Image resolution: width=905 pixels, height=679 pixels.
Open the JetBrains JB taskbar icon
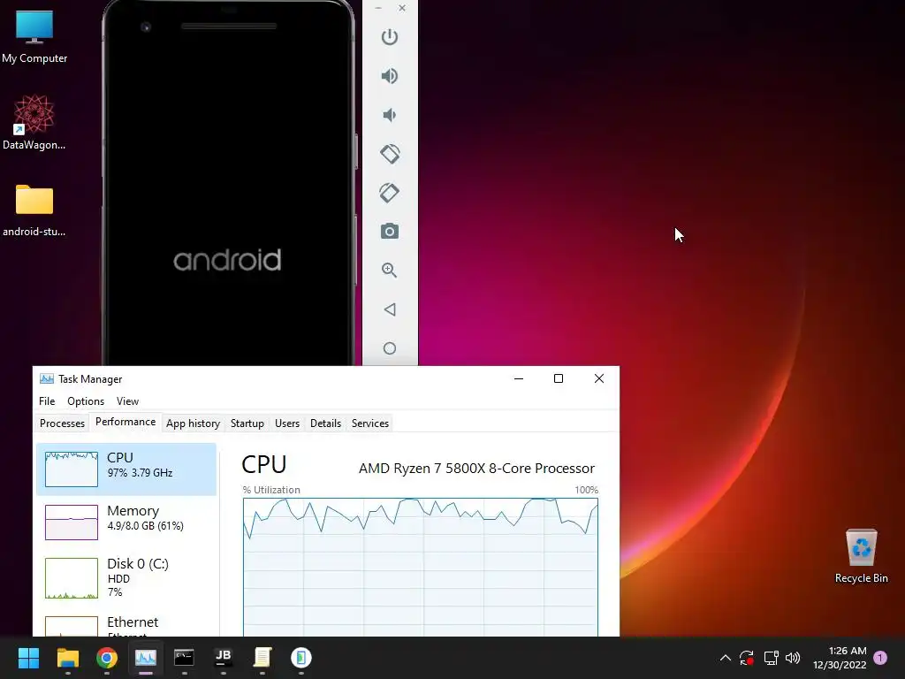[x=224, y=658]
